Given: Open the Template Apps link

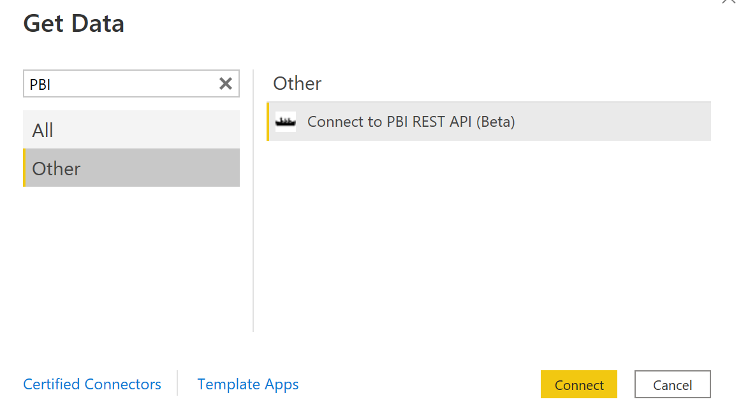Looking at the screenshot, I should coord(248,384).
